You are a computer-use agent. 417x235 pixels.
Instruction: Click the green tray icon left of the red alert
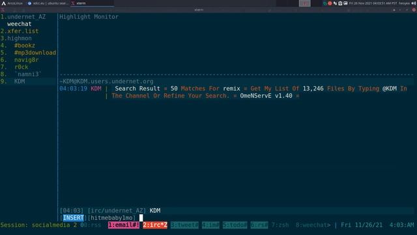(x=325, y=3)
